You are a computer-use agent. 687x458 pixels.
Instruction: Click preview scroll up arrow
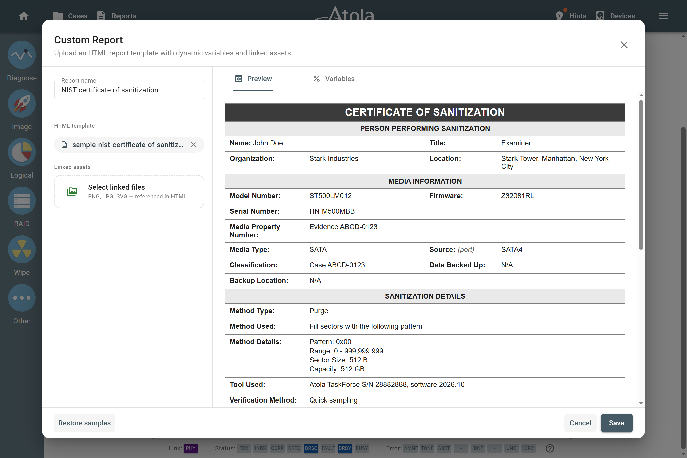tap(641, 95)
